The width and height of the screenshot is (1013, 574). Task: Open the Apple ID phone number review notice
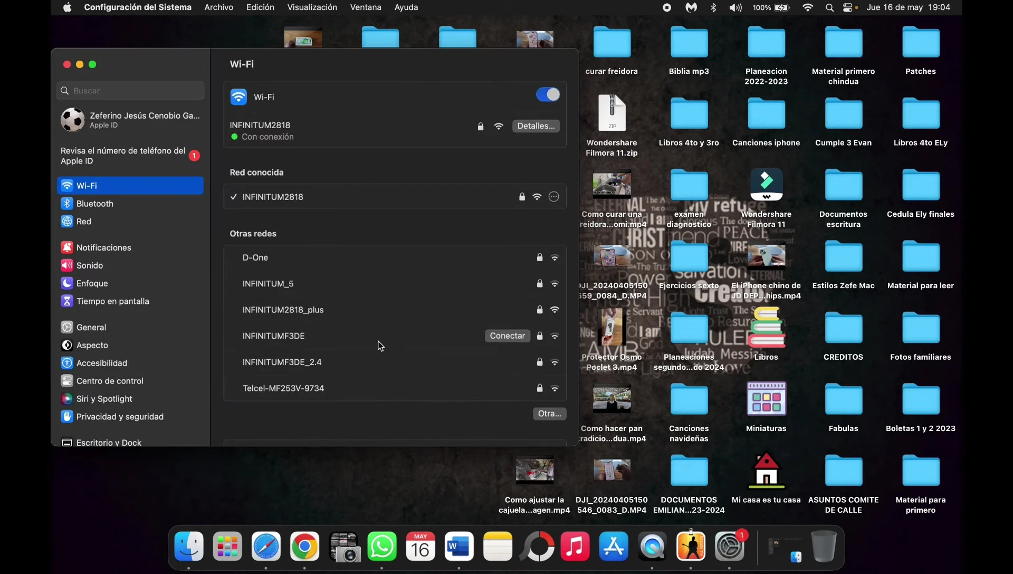[130, 156]
